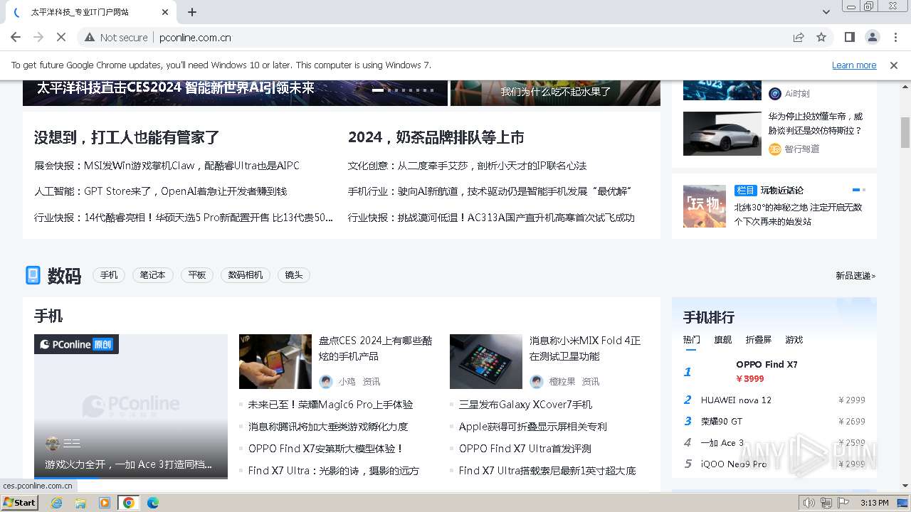Select the 手机 category pill
Screen dimensions: 911x512
tap(109, 275)
